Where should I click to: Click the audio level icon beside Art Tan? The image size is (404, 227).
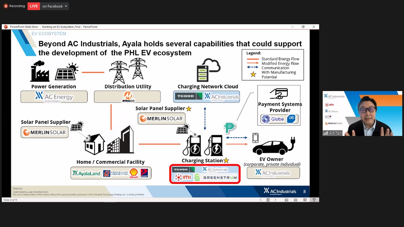[325, 133]
